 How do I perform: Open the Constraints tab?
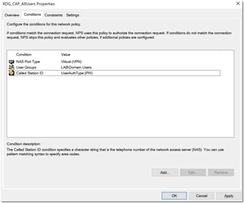tap(53, 15)
